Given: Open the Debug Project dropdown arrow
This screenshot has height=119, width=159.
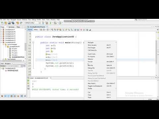Looking at the screenshot, I should pos(57,23).
